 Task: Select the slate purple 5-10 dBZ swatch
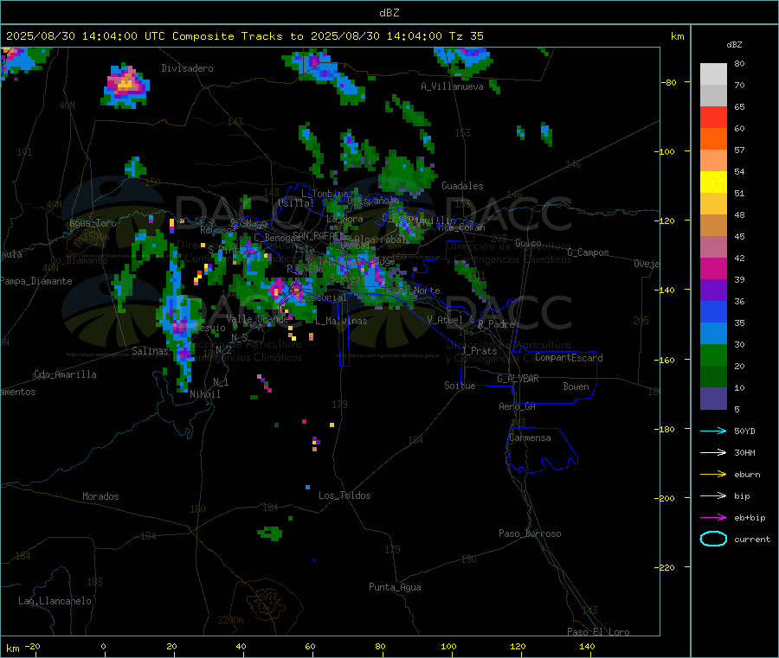713,399
